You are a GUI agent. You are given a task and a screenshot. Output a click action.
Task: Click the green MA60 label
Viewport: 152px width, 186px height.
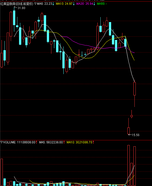(102, 4)
